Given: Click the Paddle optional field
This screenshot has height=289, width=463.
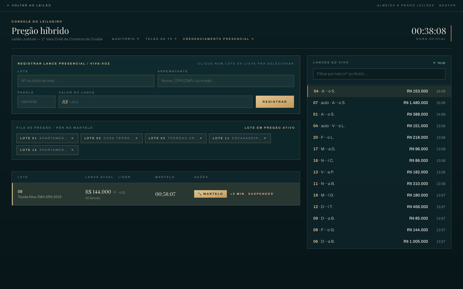Looking at the screenshot, I should pyautogui.click(x=36, y=102).
